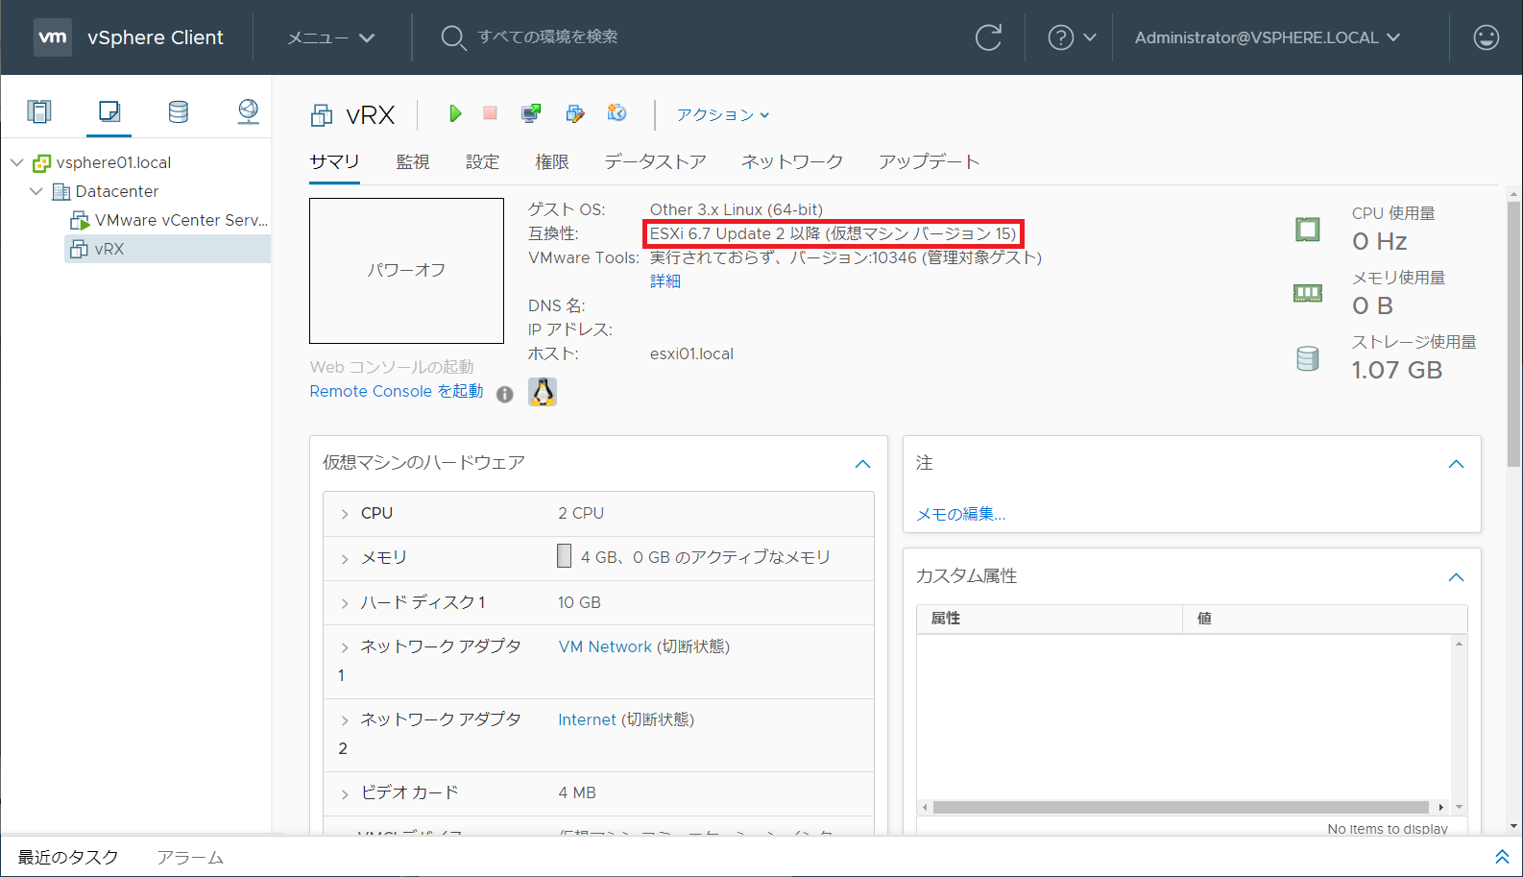Click the 詳細 link under VMware Tools
This screenshot has width=1523, height=877.
(x=665, y=281)
